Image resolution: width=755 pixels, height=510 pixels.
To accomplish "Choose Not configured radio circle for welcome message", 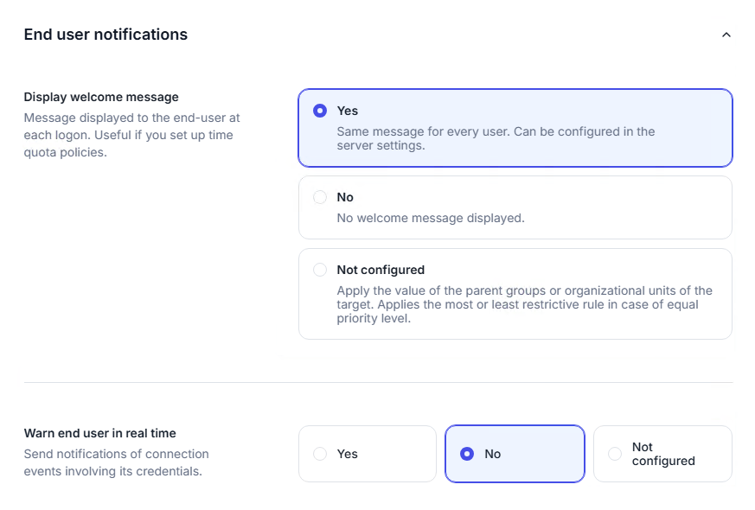I will point(320,270).
